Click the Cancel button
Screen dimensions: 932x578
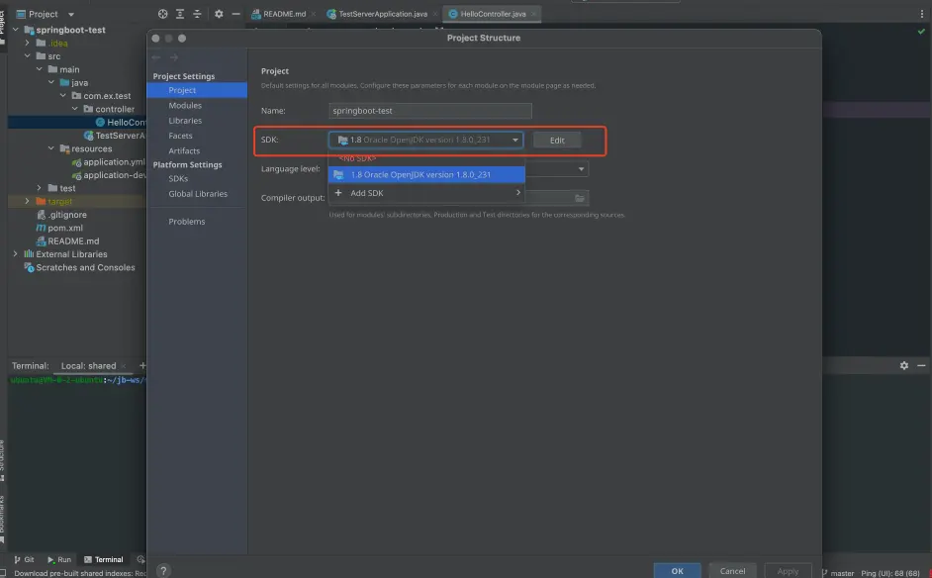(x=732, y=571)
